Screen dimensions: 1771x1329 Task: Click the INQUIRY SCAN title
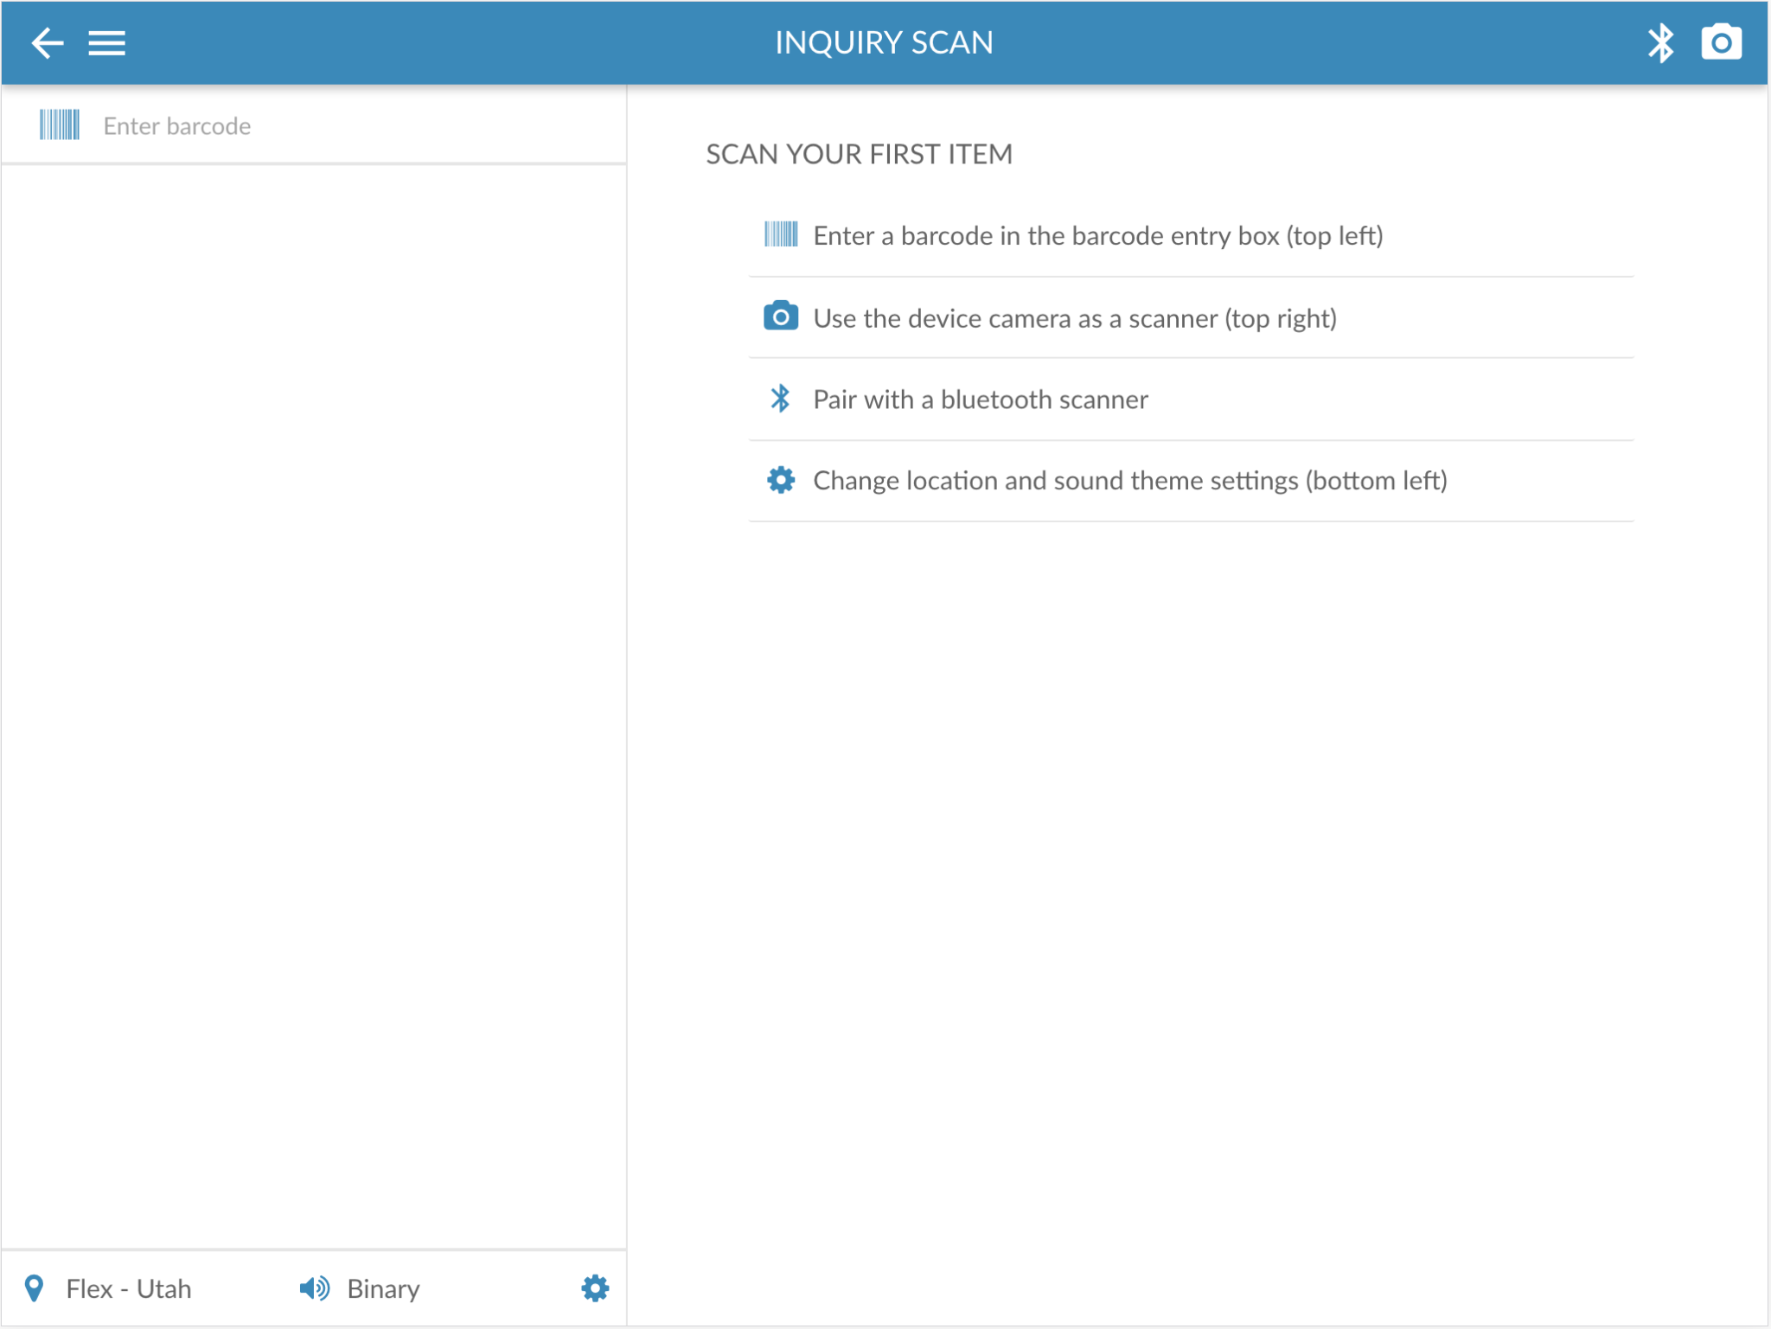[x=884, y=42]
